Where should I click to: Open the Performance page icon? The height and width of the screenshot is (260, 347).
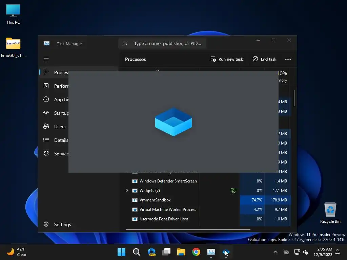point(46,86)
